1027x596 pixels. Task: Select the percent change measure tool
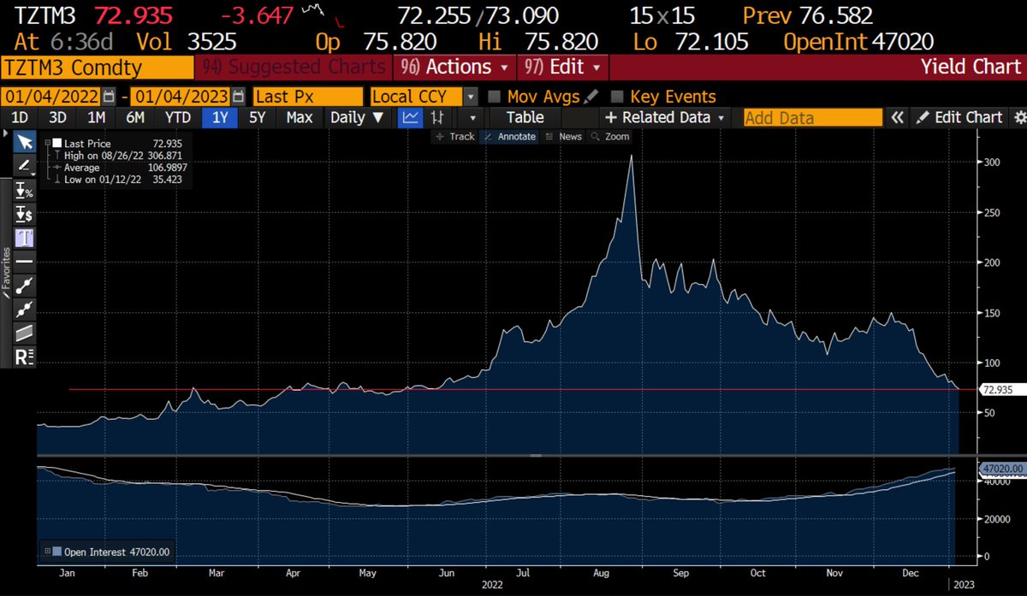coord(25,192)
